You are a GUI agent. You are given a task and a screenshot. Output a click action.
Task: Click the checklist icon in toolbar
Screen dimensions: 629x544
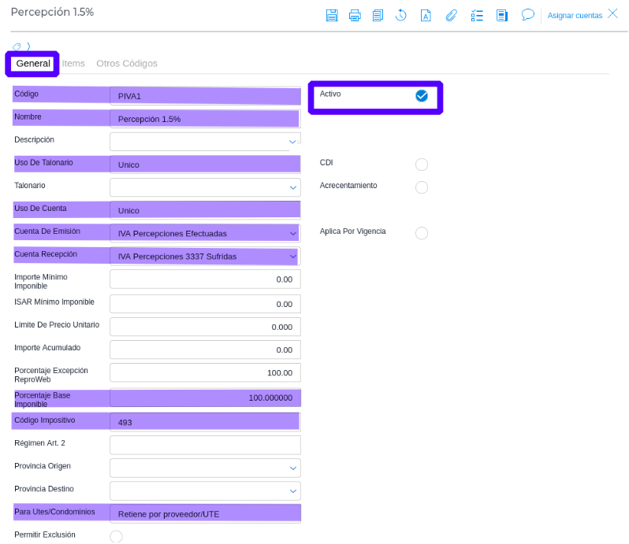coord(477,15)
